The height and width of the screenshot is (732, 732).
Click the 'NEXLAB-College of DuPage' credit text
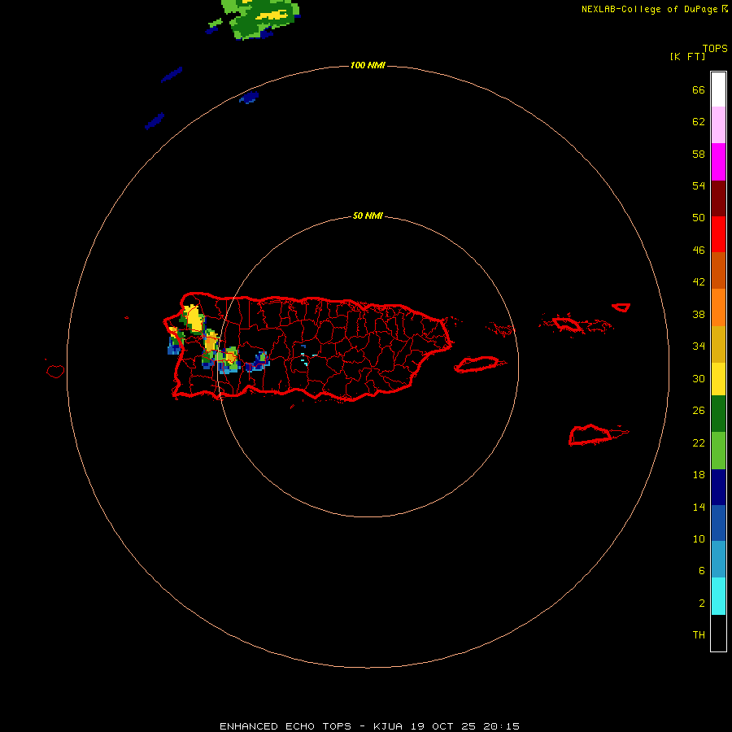tap(649, 9)
